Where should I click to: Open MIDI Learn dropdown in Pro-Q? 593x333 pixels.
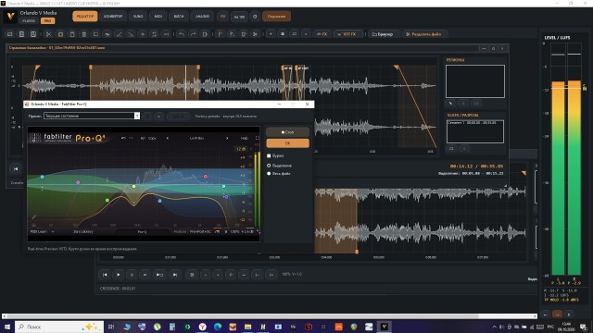(42, 231)
